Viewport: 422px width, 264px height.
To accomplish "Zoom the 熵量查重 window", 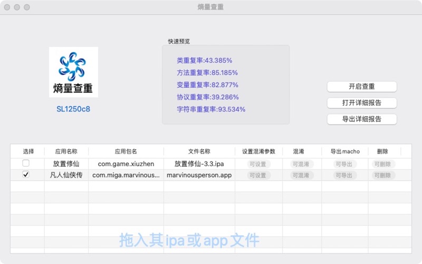I will 27,7.
